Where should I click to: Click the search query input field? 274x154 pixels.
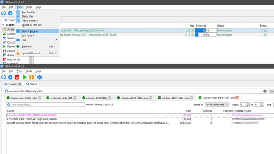[136, 91]
